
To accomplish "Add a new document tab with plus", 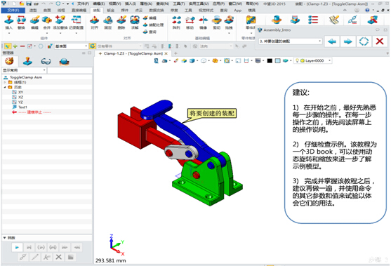I will tap(175, 53).
